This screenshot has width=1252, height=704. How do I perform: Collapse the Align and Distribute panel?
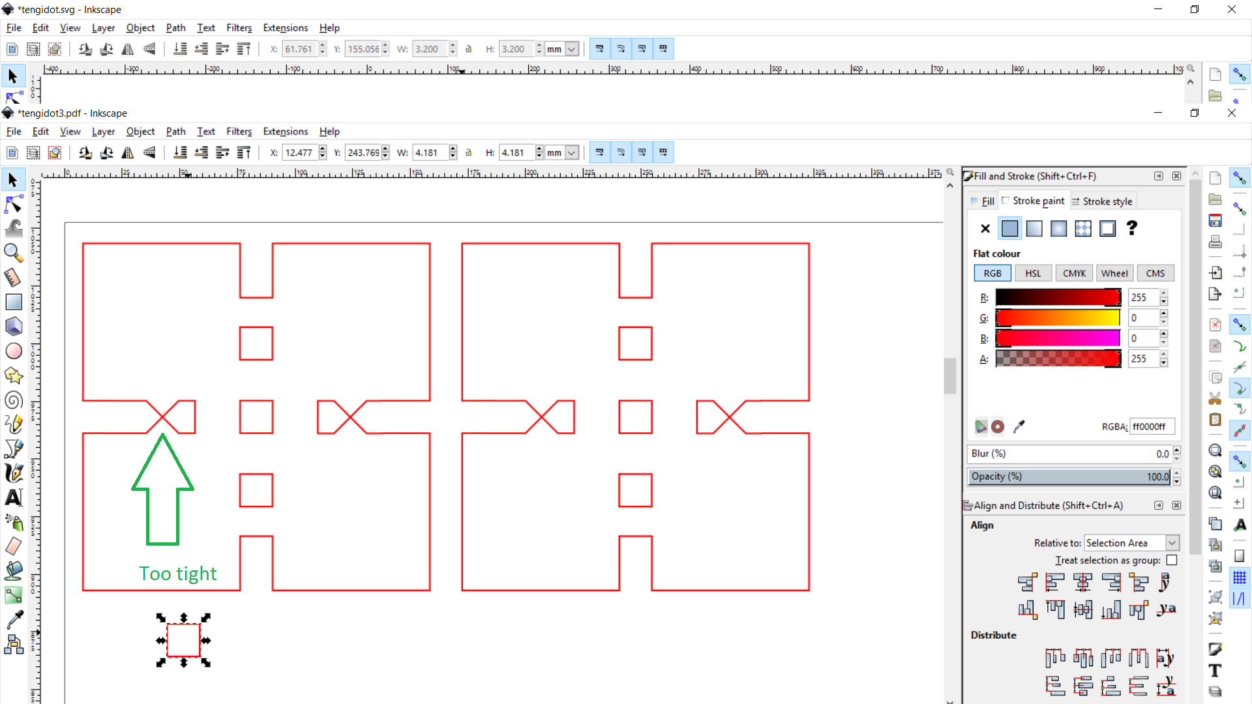pos(1158,505)
